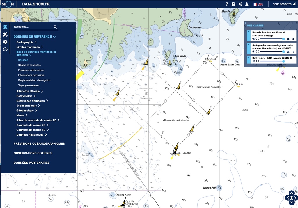298x208 pixels.
Task: Pan the map right with arrow control
Action: pyautogui.click(x=295, y=198)
